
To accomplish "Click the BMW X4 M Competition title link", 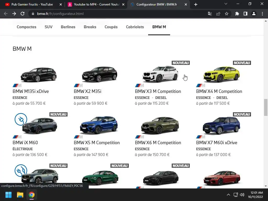I will [x=219, y=91].
